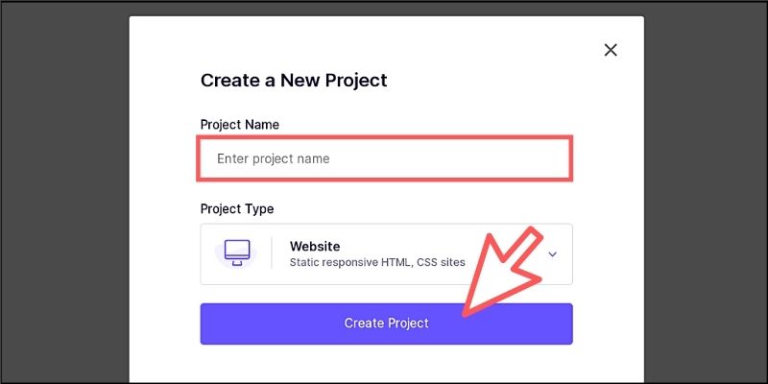Click the red arrow annotation graphic
The height and width of the screenshot is (384, 768).
coord(502,272)
